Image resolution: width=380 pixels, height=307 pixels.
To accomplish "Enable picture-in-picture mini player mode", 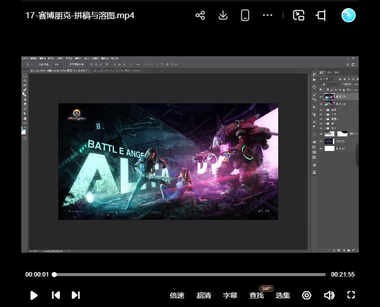I will pyautogui.click(x=298, y=15).
